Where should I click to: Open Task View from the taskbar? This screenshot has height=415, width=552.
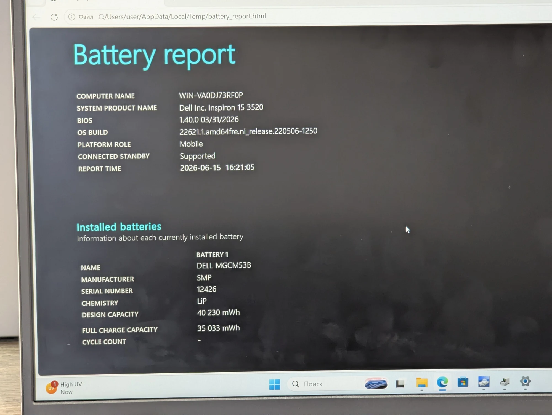coord(400,384)
